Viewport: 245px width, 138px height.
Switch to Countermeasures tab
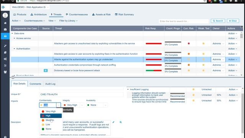(x=77, y=15)
